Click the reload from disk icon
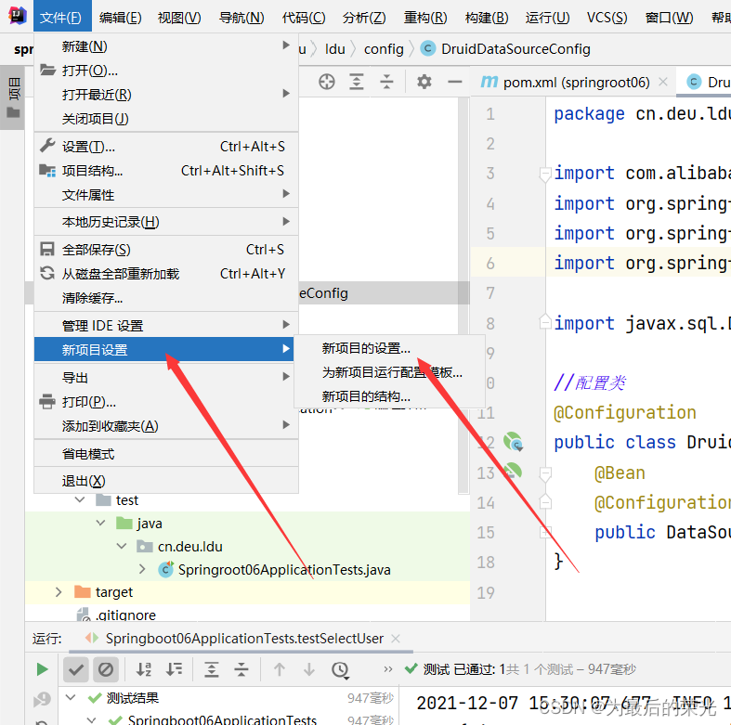731x725 pixels. pyautogui.click(x=47, y=273)
